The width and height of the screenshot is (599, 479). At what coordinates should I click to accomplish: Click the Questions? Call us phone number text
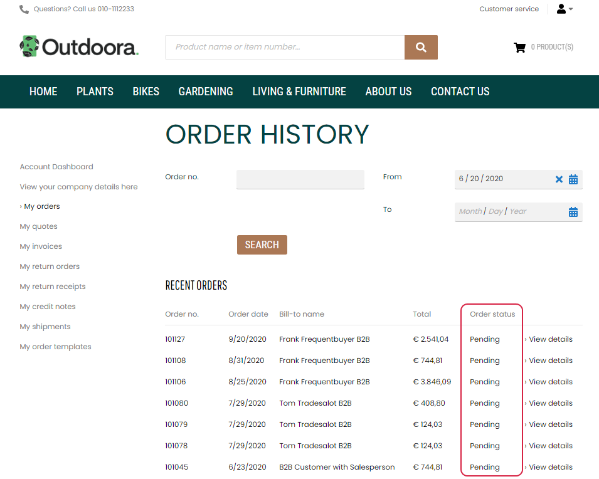(x=83, y=9)
